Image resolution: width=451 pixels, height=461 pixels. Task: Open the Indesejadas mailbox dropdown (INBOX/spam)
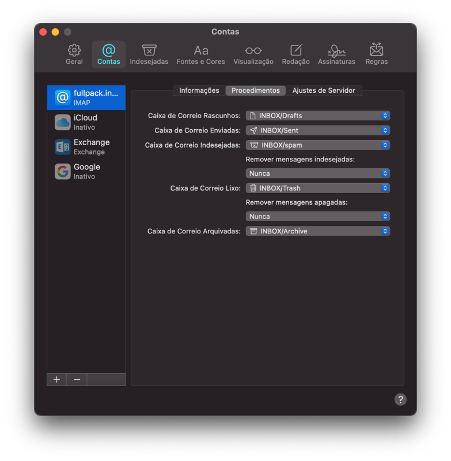click(x=317, y=145)
